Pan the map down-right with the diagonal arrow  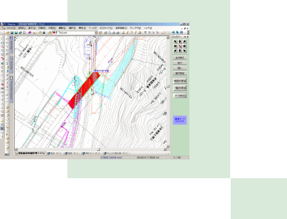[185, 51]
